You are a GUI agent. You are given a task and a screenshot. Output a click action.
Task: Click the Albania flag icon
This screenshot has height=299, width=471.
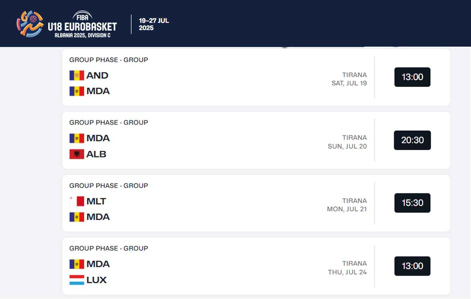[x=77, y=154]
